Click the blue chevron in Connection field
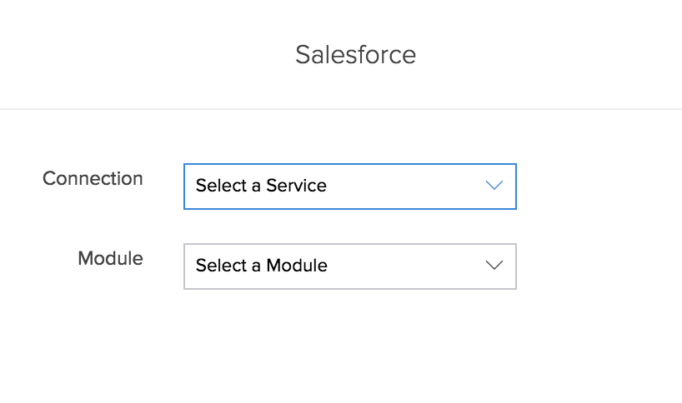 point(494,186)
